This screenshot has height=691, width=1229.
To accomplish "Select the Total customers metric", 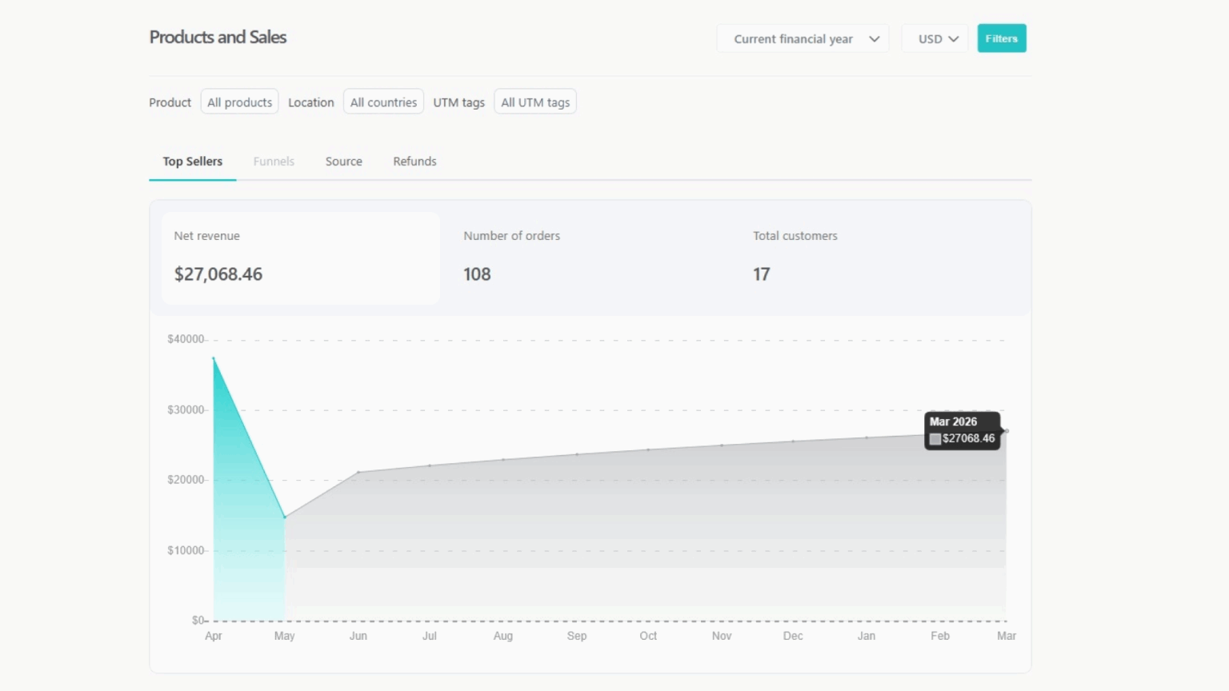I will pos(879,258).
